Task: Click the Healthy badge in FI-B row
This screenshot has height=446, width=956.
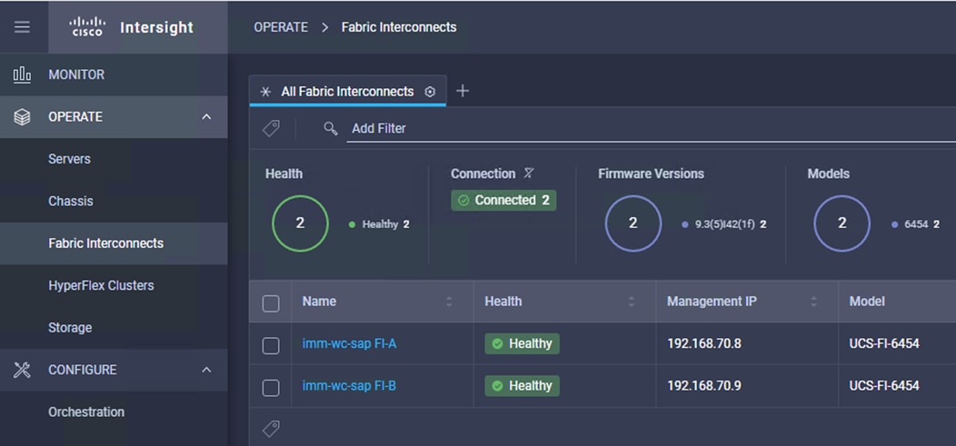Action: point(522,386)
